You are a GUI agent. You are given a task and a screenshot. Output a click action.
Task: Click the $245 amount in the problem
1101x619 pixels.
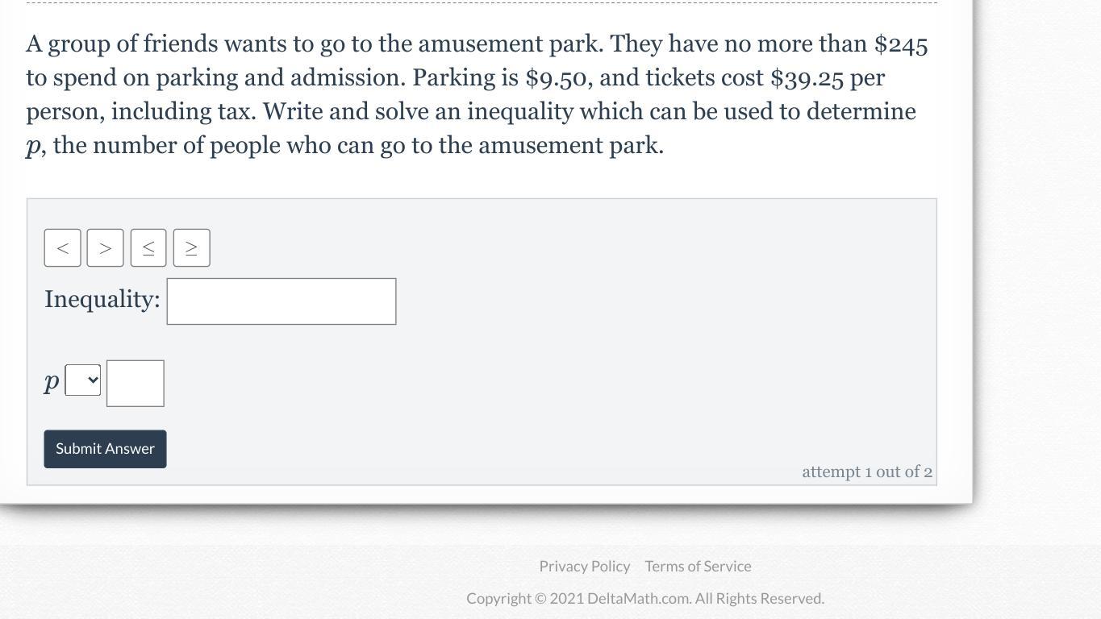(x=901, y=44)
